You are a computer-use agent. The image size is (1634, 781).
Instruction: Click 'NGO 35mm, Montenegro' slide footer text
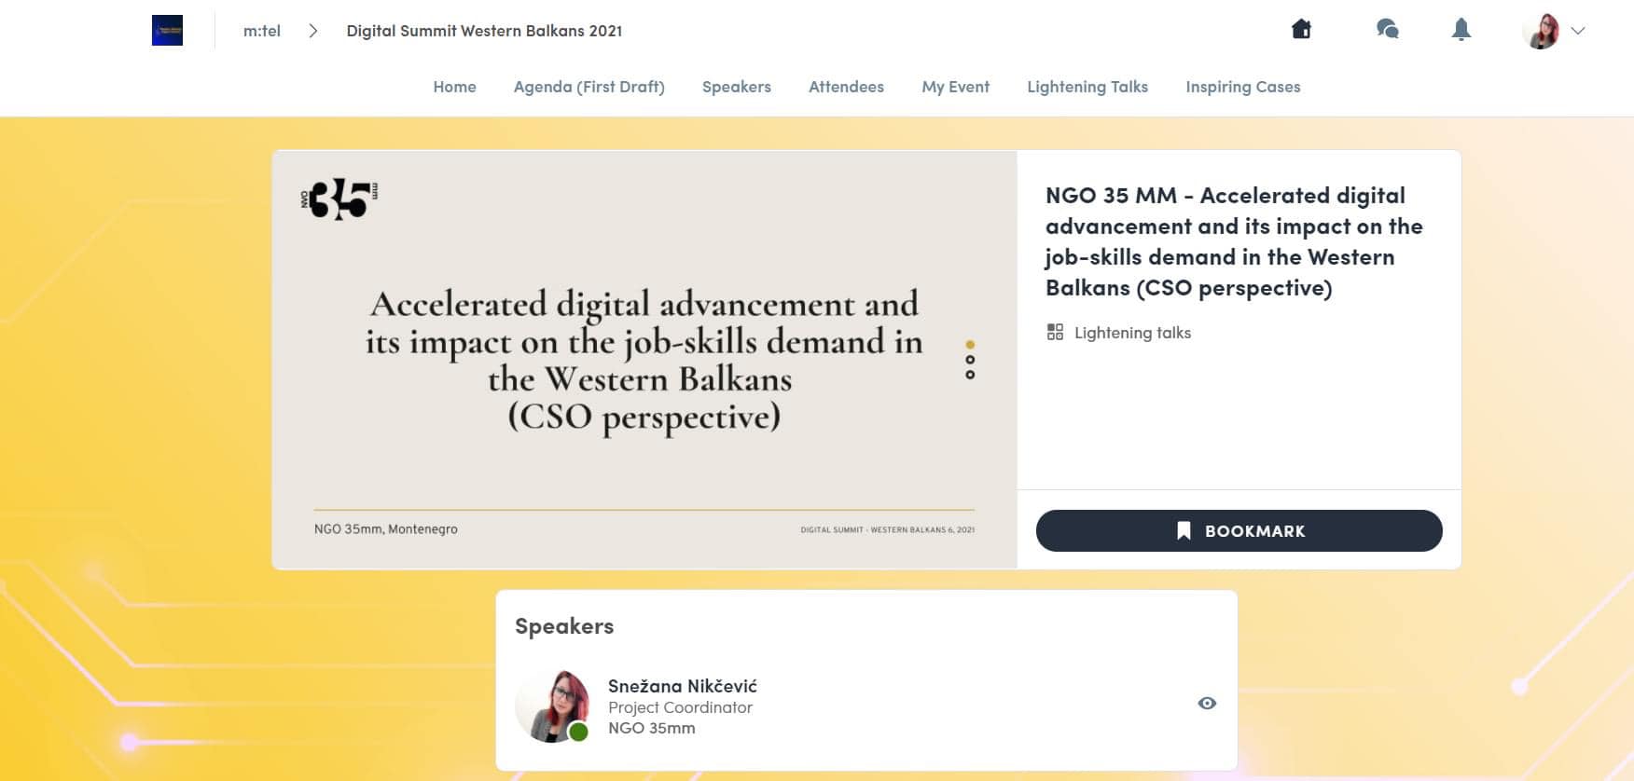point(386,528)
